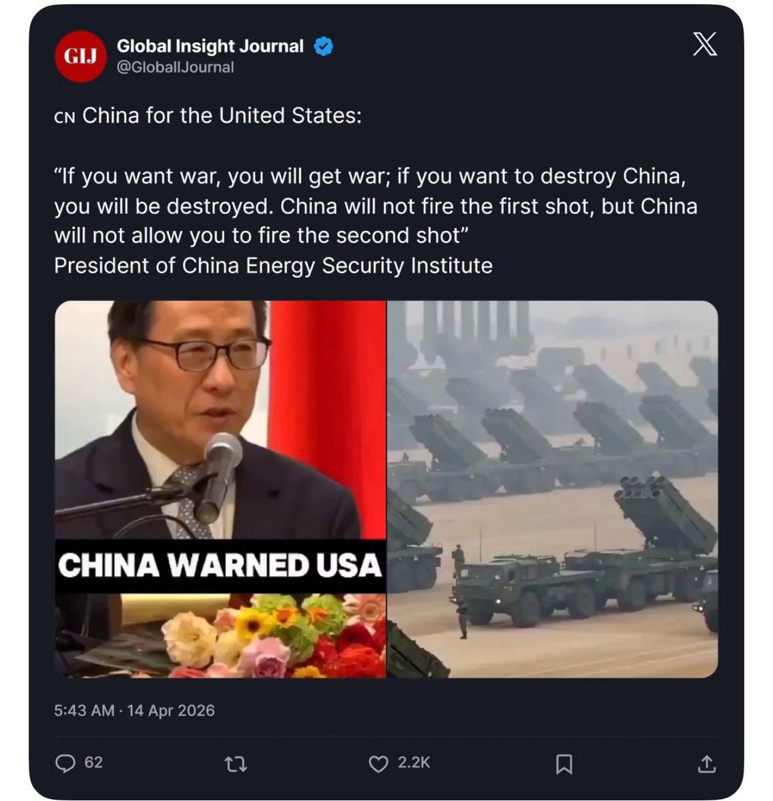Like the post with the heart icon
The width and height of the screenshot is (773, 801).
pos(378,764)
